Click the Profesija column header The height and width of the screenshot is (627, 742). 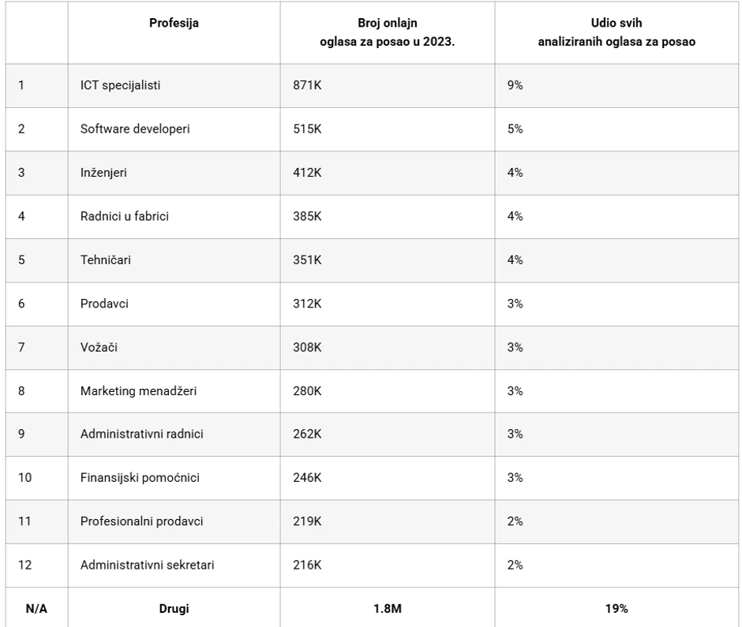coord(174,23)
